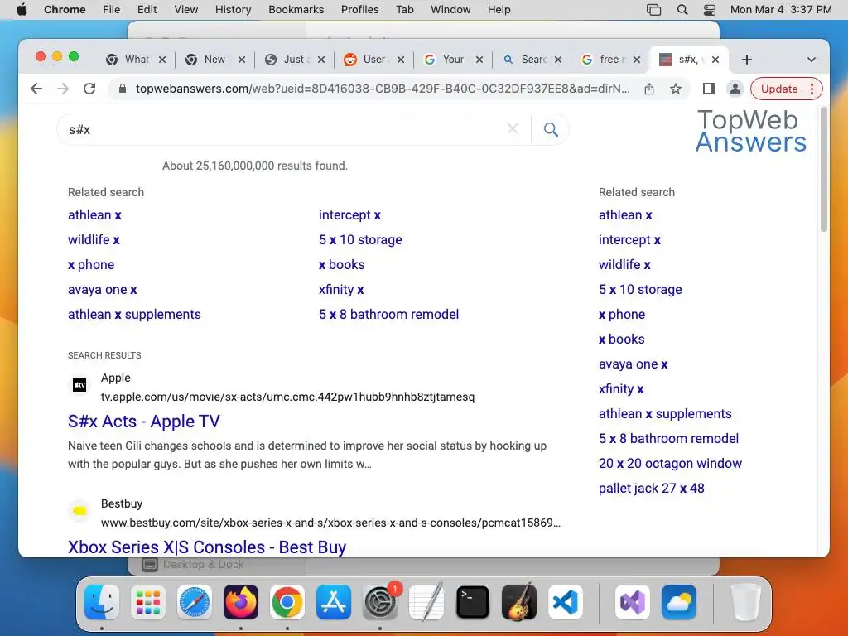Open the 'athlean x' link in left column
Image resolution: width=848 pixels, height=636 pixels.
(94, 215)
